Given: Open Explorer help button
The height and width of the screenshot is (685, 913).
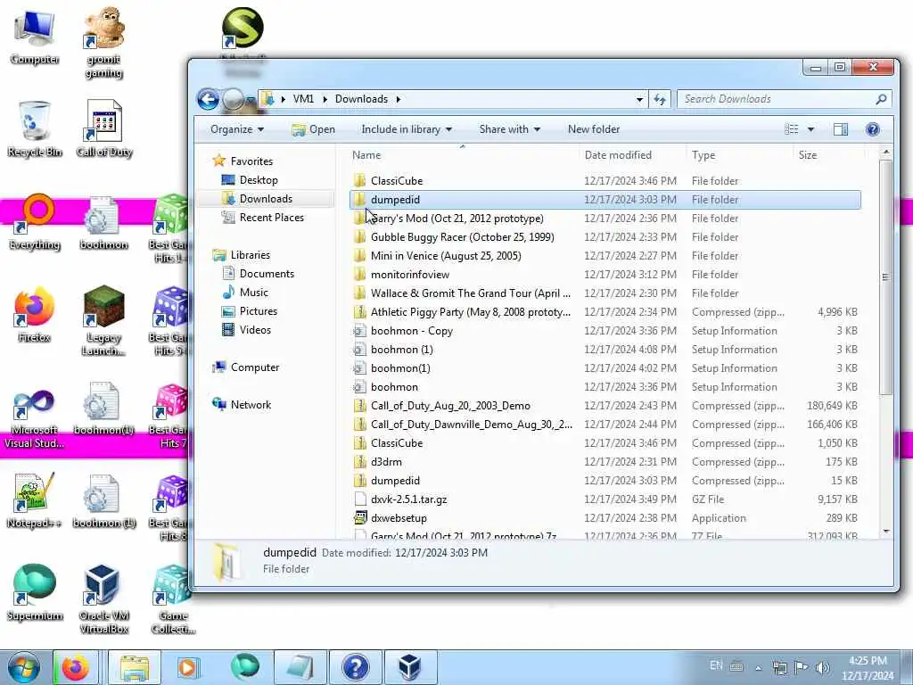Looking at the screenshot, I should click(872, 129).
